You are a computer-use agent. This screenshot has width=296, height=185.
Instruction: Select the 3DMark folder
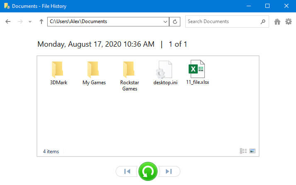[58, 73]
